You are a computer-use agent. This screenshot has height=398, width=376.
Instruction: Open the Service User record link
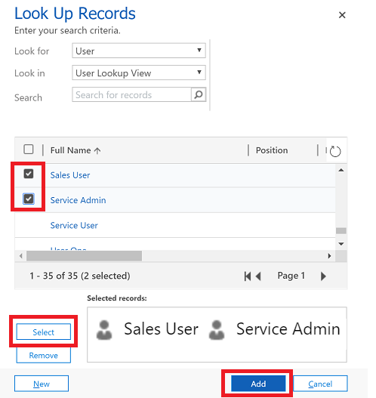(74, 225)
